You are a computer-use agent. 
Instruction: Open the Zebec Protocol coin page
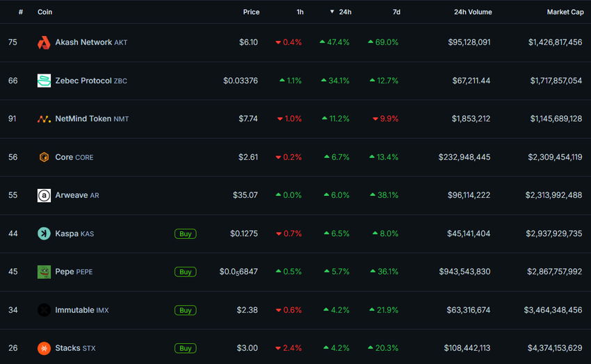(91, 81)
